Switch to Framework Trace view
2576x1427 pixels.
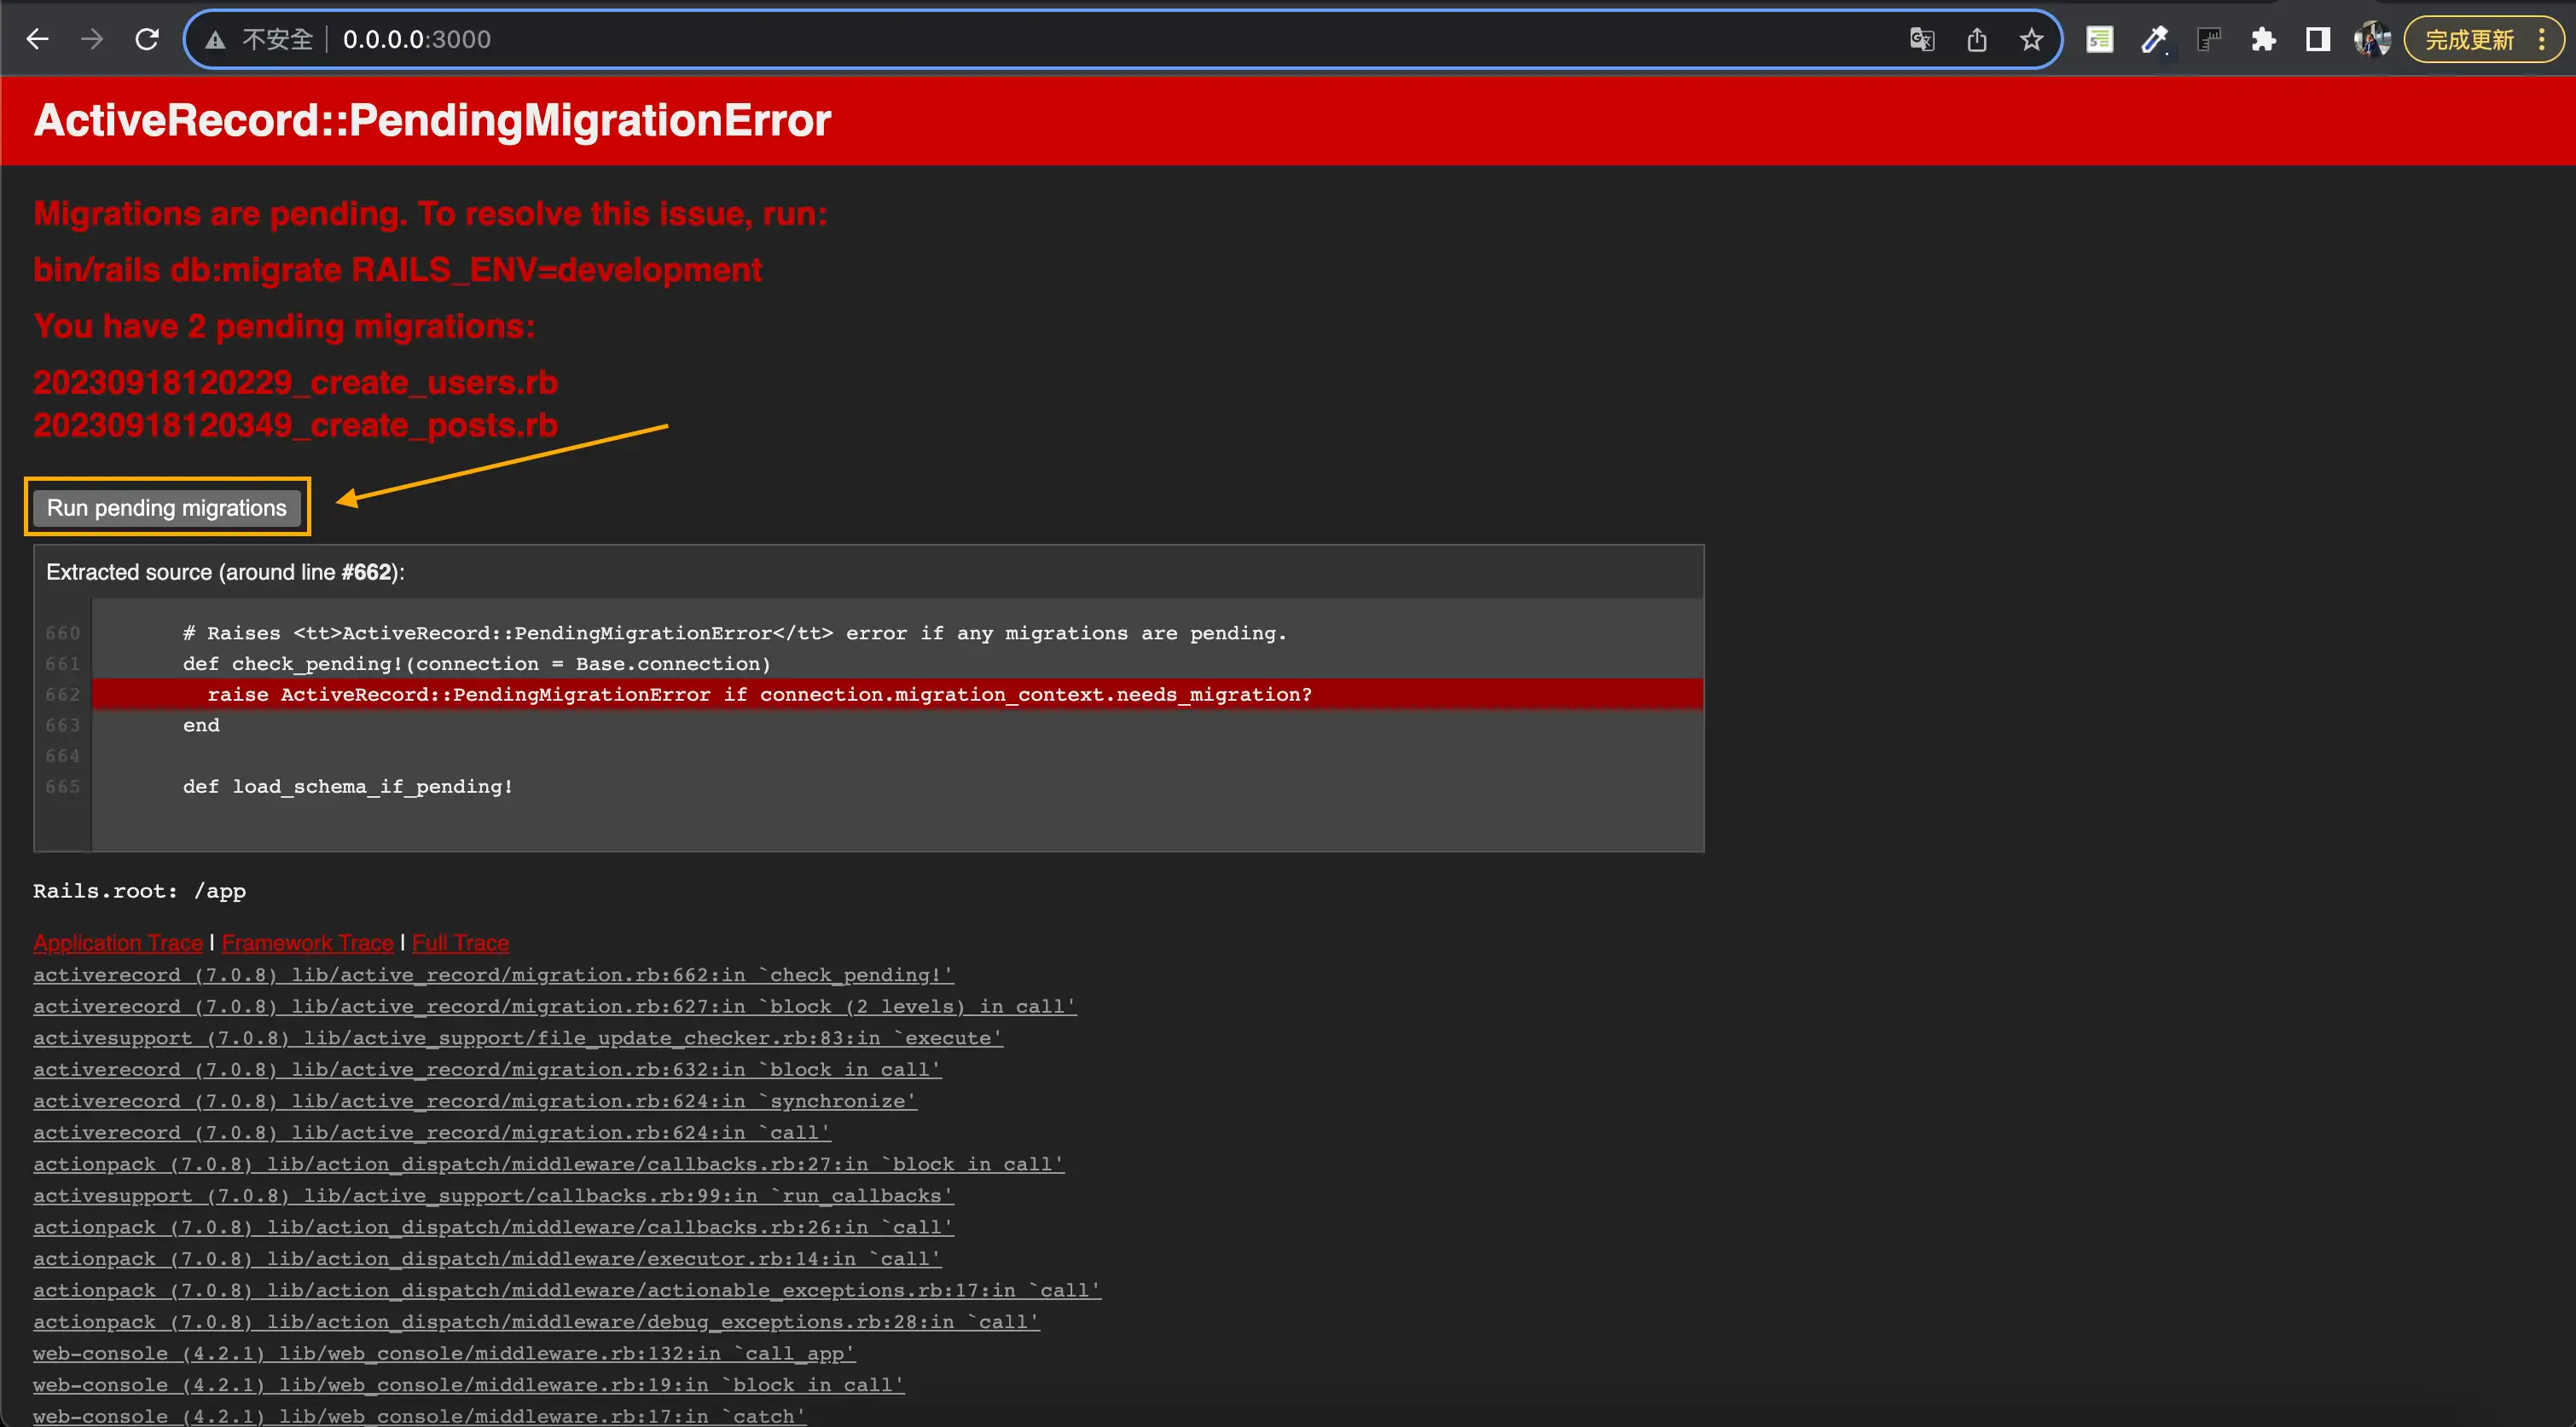coord(307,942)
